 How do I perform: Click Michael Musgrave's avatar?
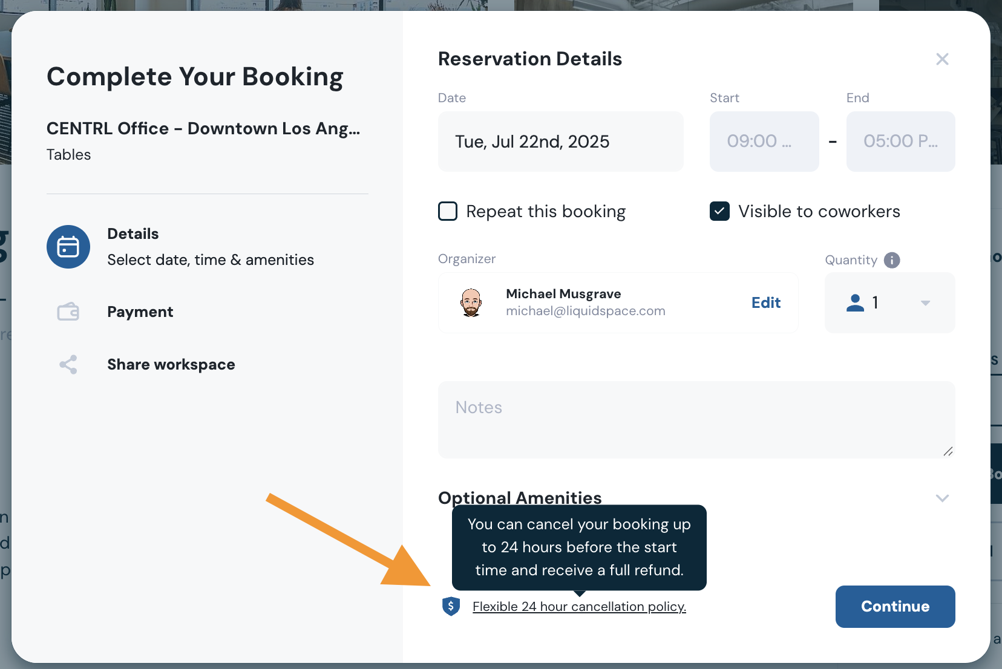[471, 302]
